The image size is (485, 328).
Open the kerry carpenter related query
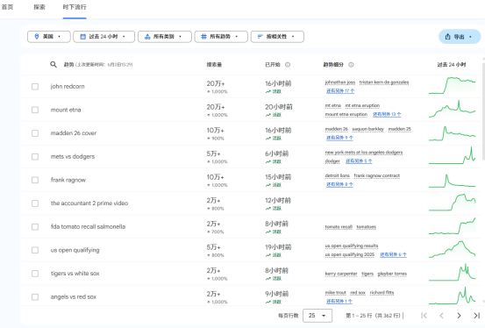pos(341,274)
